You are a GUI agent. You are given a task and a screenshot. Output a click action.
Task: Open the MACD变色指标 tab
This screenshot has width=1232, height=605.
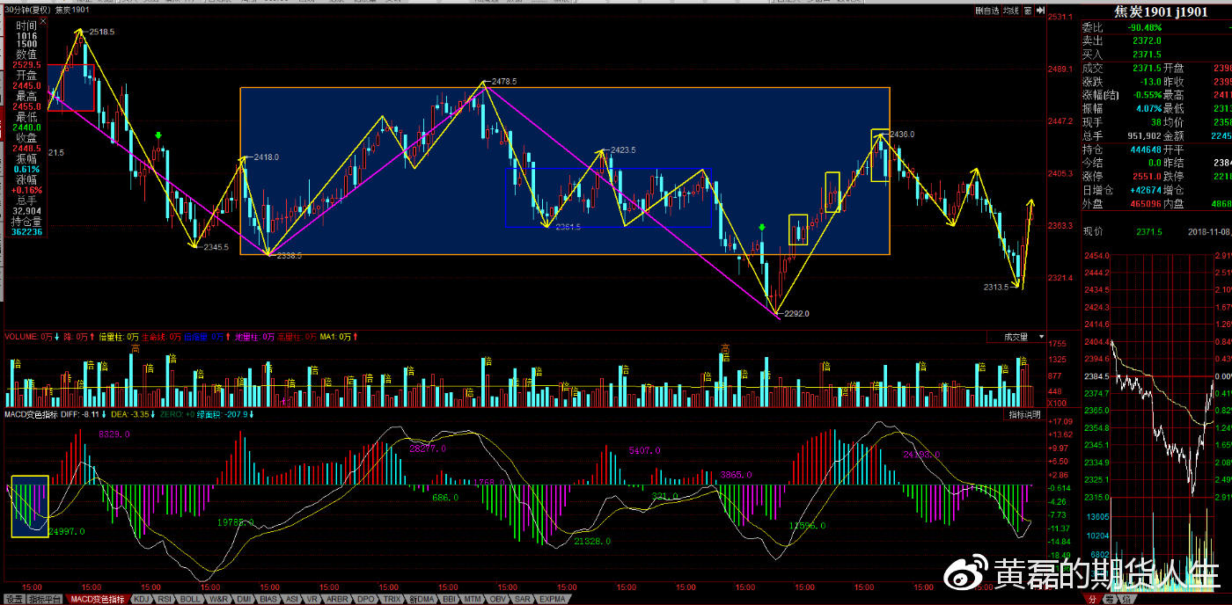tap(97, 599)
